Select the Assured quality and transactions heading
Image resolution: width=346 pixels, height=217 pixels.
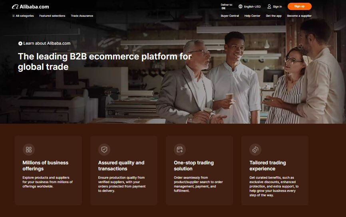click(121, 166)
